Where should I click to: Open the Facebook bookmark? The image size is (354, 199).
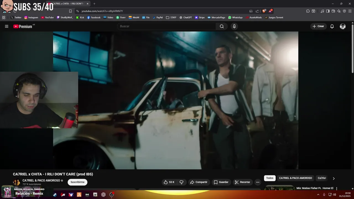click(x=94, y=17)
